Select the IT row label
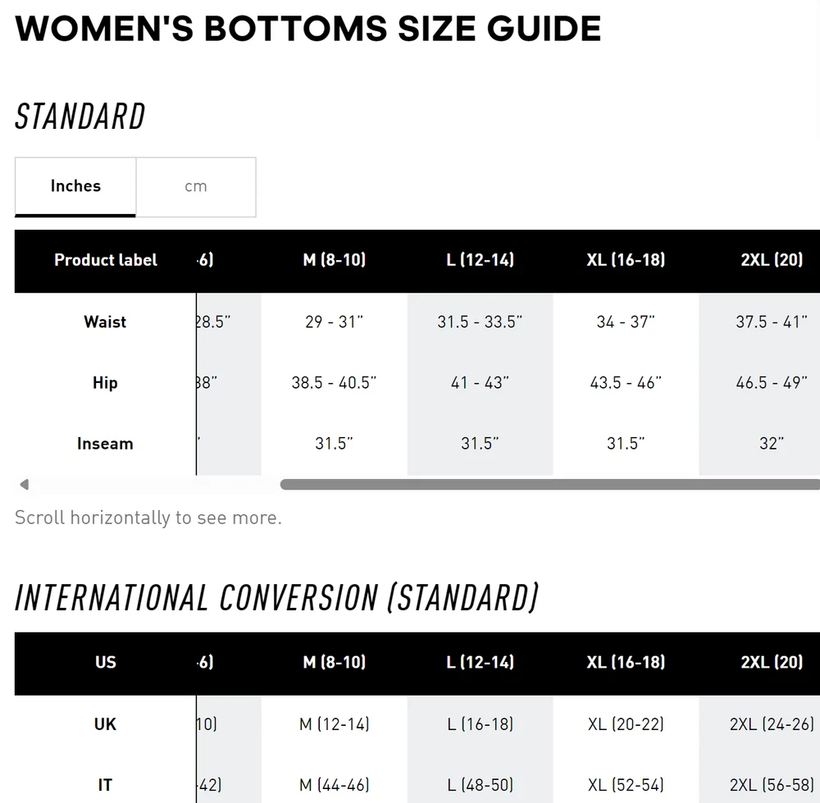 105,785
